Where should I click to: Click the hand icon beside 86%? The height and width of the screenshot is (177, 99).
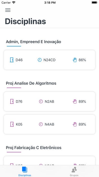click(75, 60)
